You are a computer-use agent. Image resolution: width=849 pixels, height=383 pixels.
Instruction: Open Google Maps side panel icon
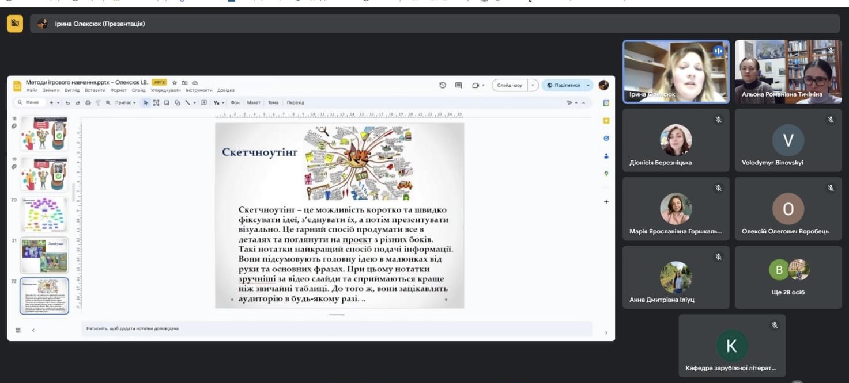(606, 173)
